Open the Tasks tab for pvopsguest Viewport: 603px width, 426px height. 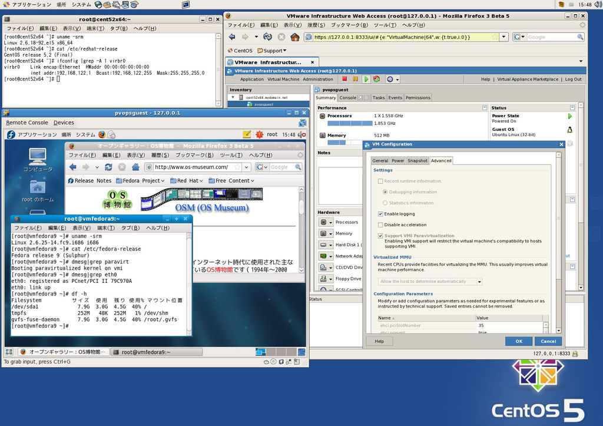tap(379, 98)
